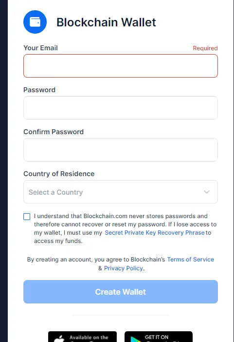Click the blue wallet logo icon
The image size is (234, 342).
pyautogui.click(x=35, y=22)
